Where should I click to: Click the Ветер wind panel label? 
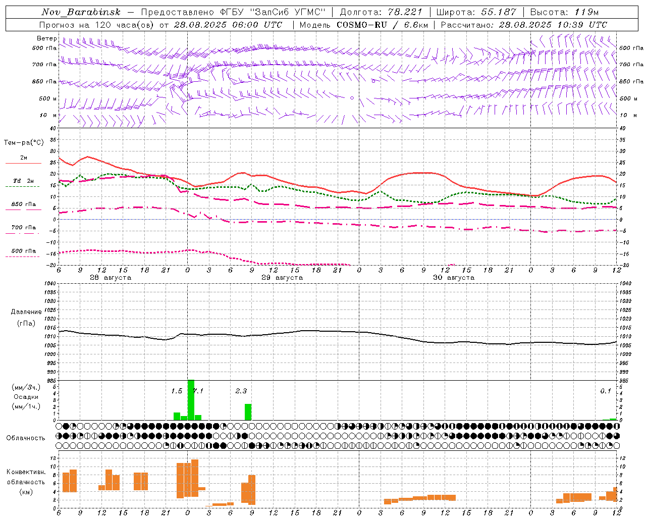[46, 38]
